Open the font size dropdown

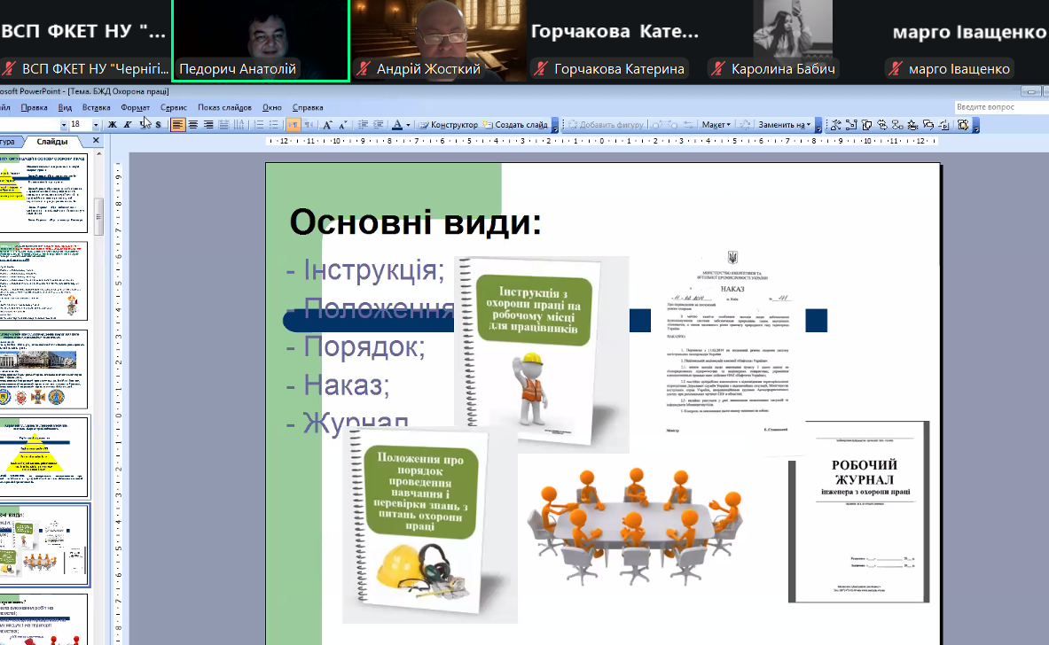97,125
